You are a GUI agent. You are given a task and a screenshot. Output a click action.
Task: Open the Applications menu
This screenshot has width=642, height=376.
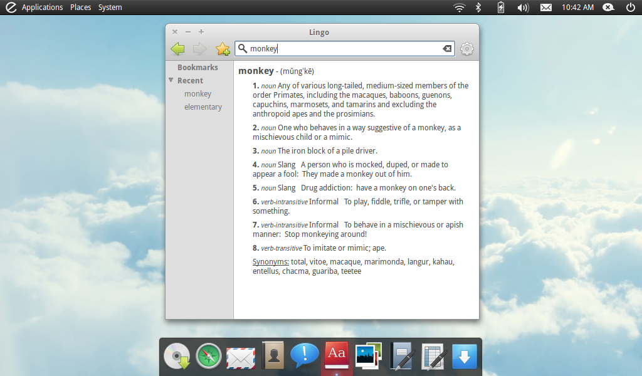pyautogui.click(x=42, y=8)
